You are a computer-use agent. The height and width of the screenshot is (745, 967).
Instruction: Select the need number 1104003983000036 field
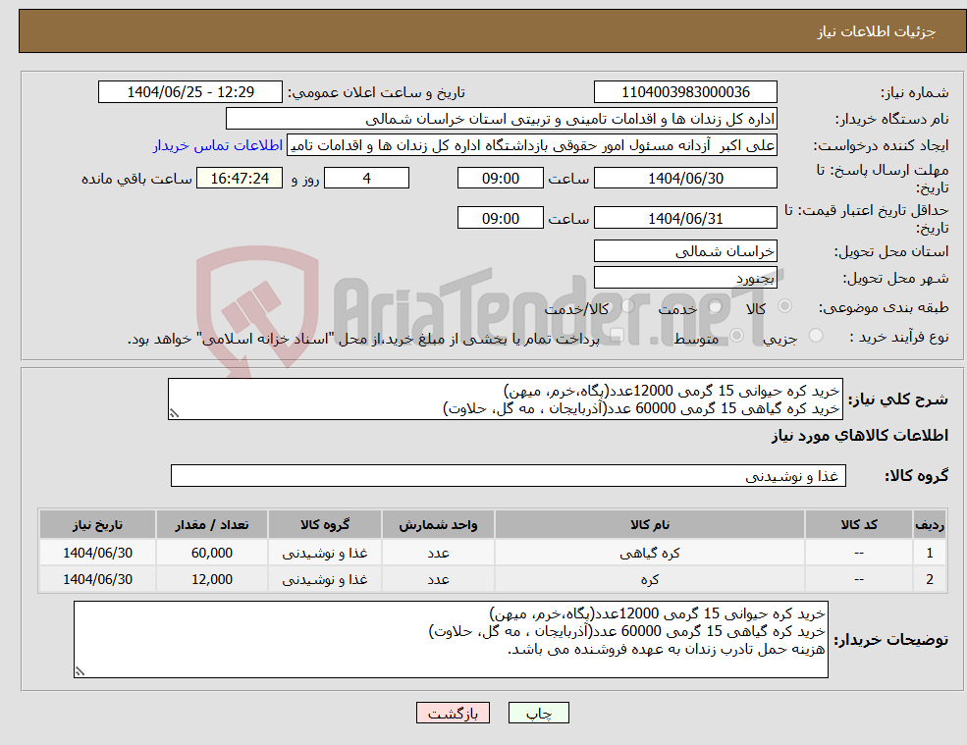(x=684, y=91)
